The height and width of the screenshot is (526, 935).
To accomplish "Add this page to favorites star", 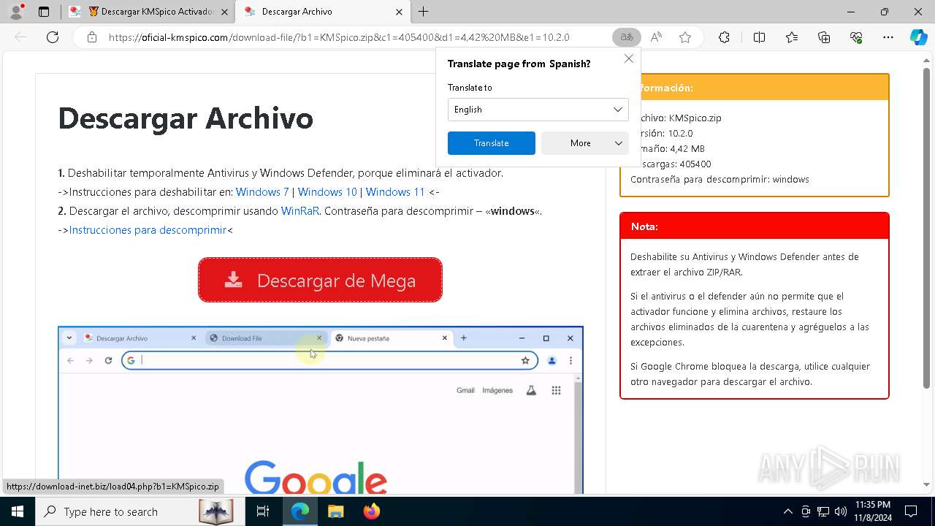I will click(x=685, y=37).
